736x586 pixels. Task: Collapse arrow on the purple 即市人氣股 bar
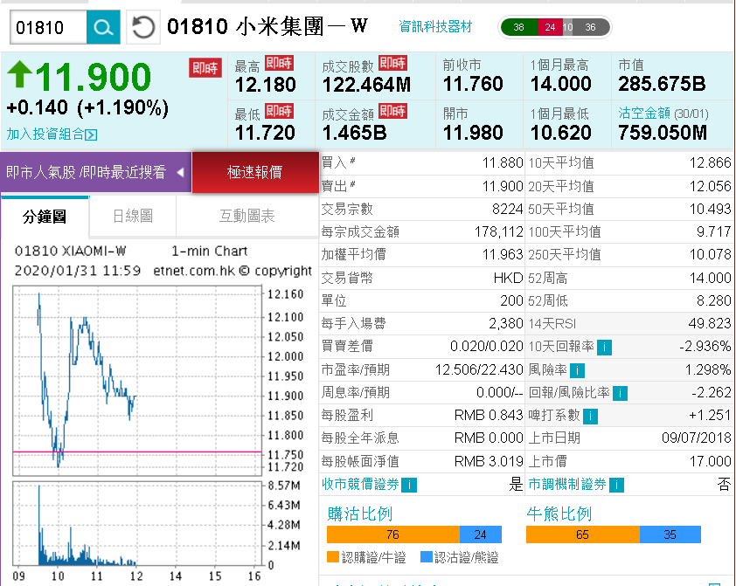(x=180, y=173)
